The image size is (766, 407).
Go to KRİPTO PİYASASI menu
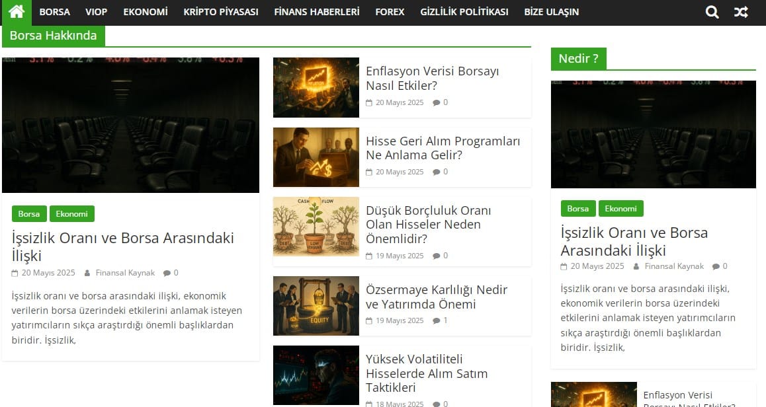coord(221,12)
